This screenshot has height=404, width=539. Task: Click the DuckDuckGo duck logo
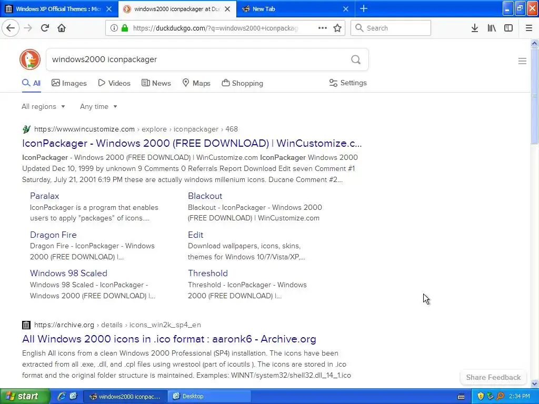click(30, 59)
